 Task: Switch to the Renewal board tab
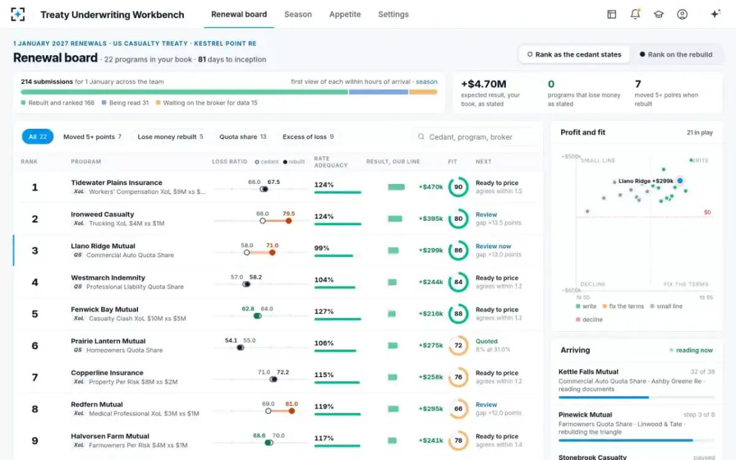coord(239,14)
